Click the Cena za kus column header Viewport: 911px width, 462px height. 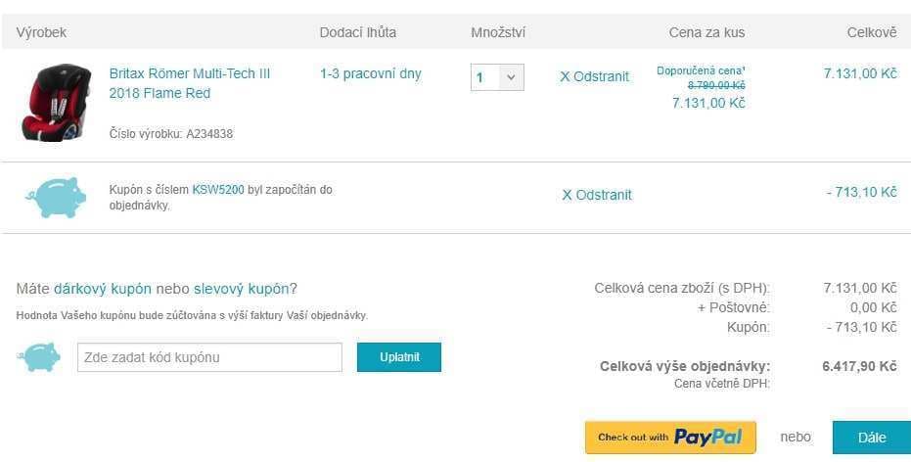pyautogui.click(x=707, y=32)
